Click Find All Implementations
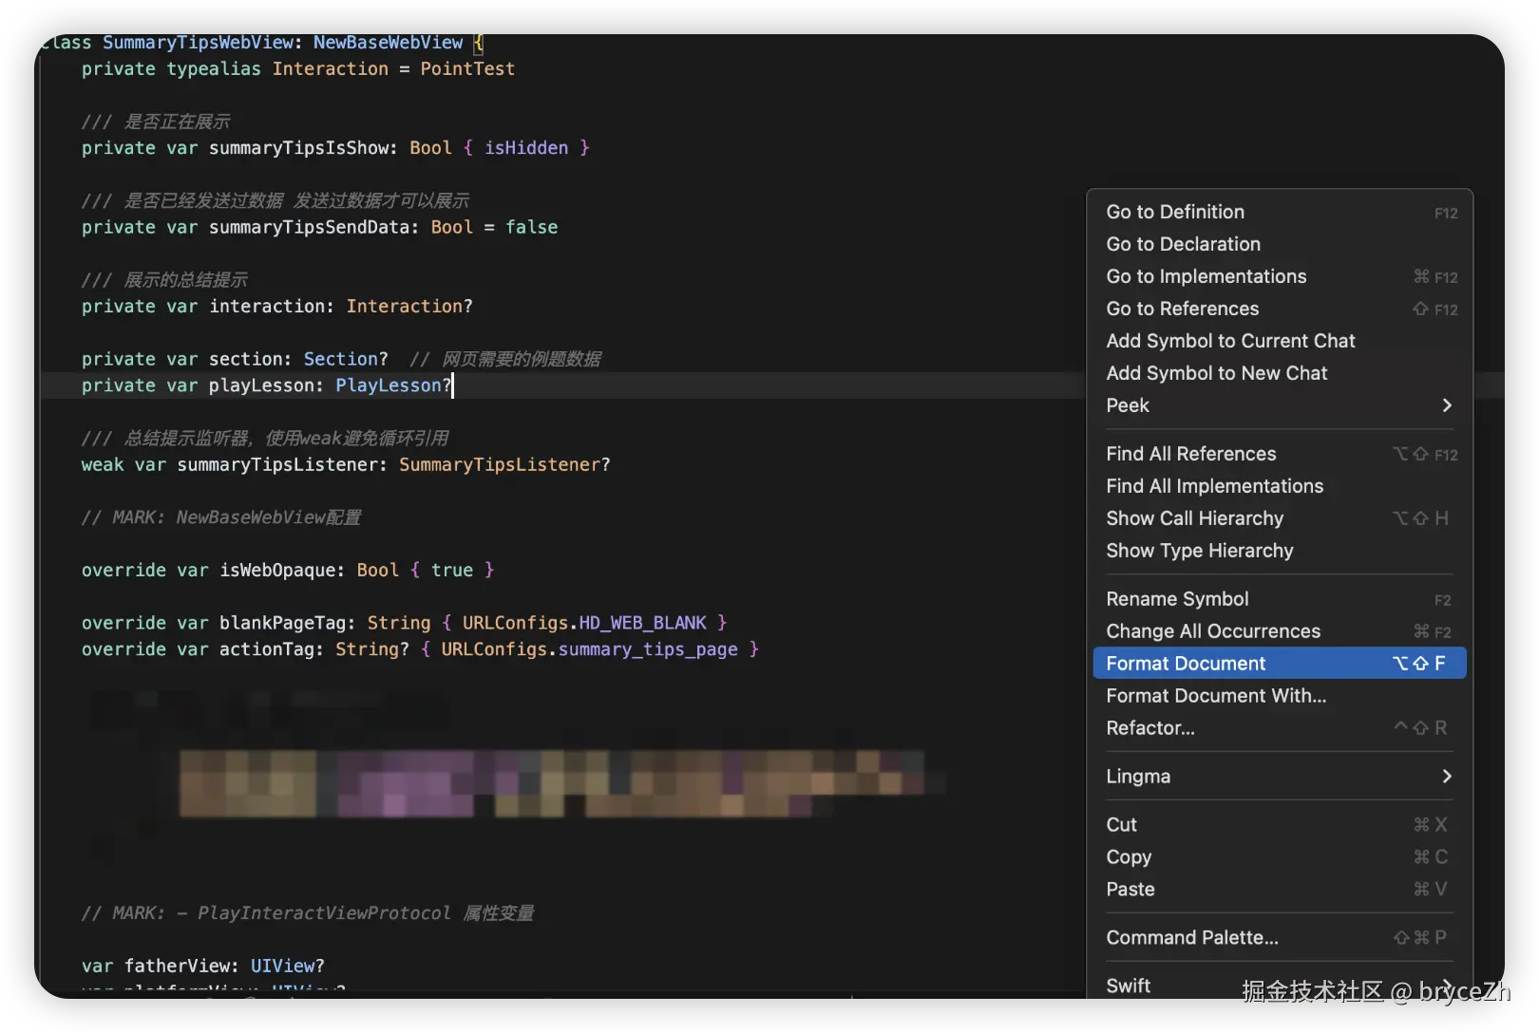This screenshot has width=1539, height=1033. tap(1214, 486)
